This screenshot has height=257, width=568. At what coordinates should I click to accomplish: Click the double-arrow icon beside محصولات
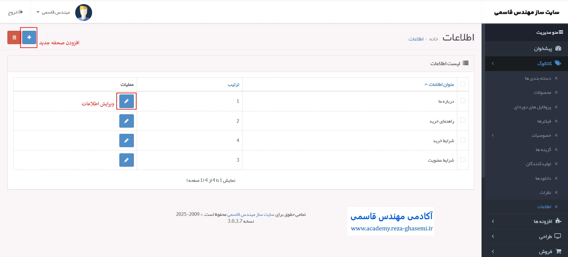pyautogui.click(x=556, y=92)
